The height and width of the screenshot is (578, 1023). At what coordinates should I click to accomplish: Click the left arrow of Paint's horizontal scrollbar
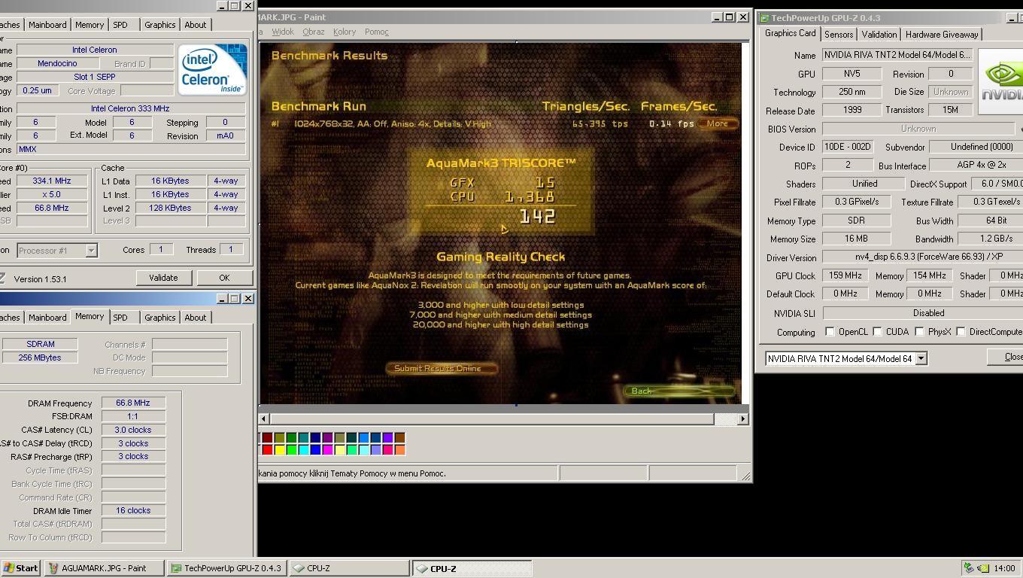tap(263, 418)
